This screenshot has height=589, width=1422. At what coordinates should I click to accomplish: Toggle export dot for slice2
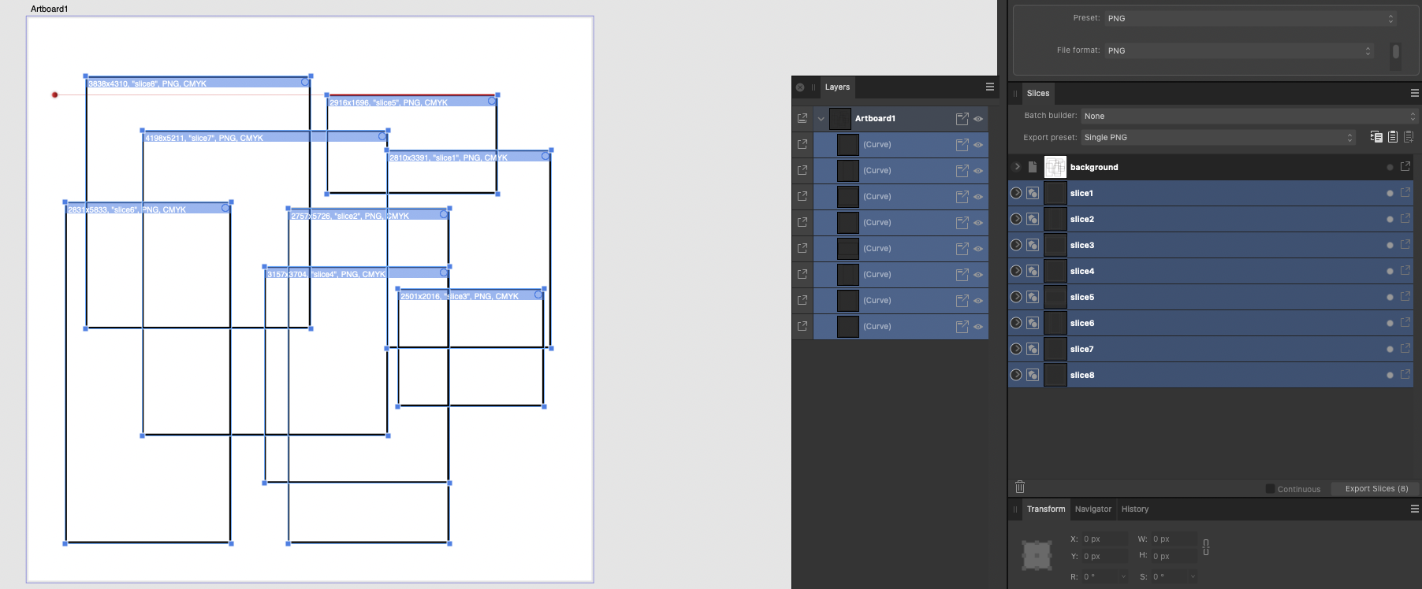click(x=1390, y=219)
